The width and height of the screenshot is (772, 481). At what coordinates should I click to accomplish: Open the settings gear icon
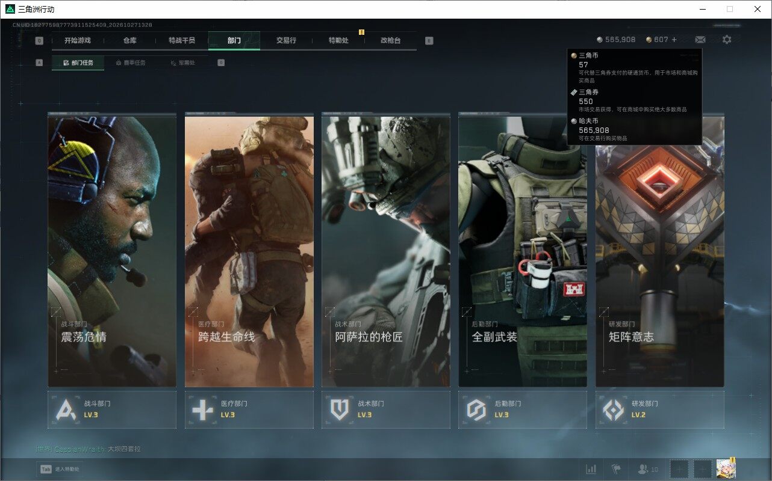pos(727,40)
